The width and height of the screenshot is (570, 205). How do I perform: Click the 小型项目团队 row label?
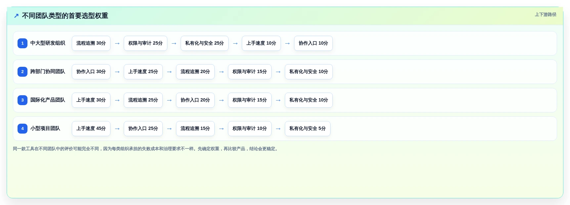tap(45, 129)
